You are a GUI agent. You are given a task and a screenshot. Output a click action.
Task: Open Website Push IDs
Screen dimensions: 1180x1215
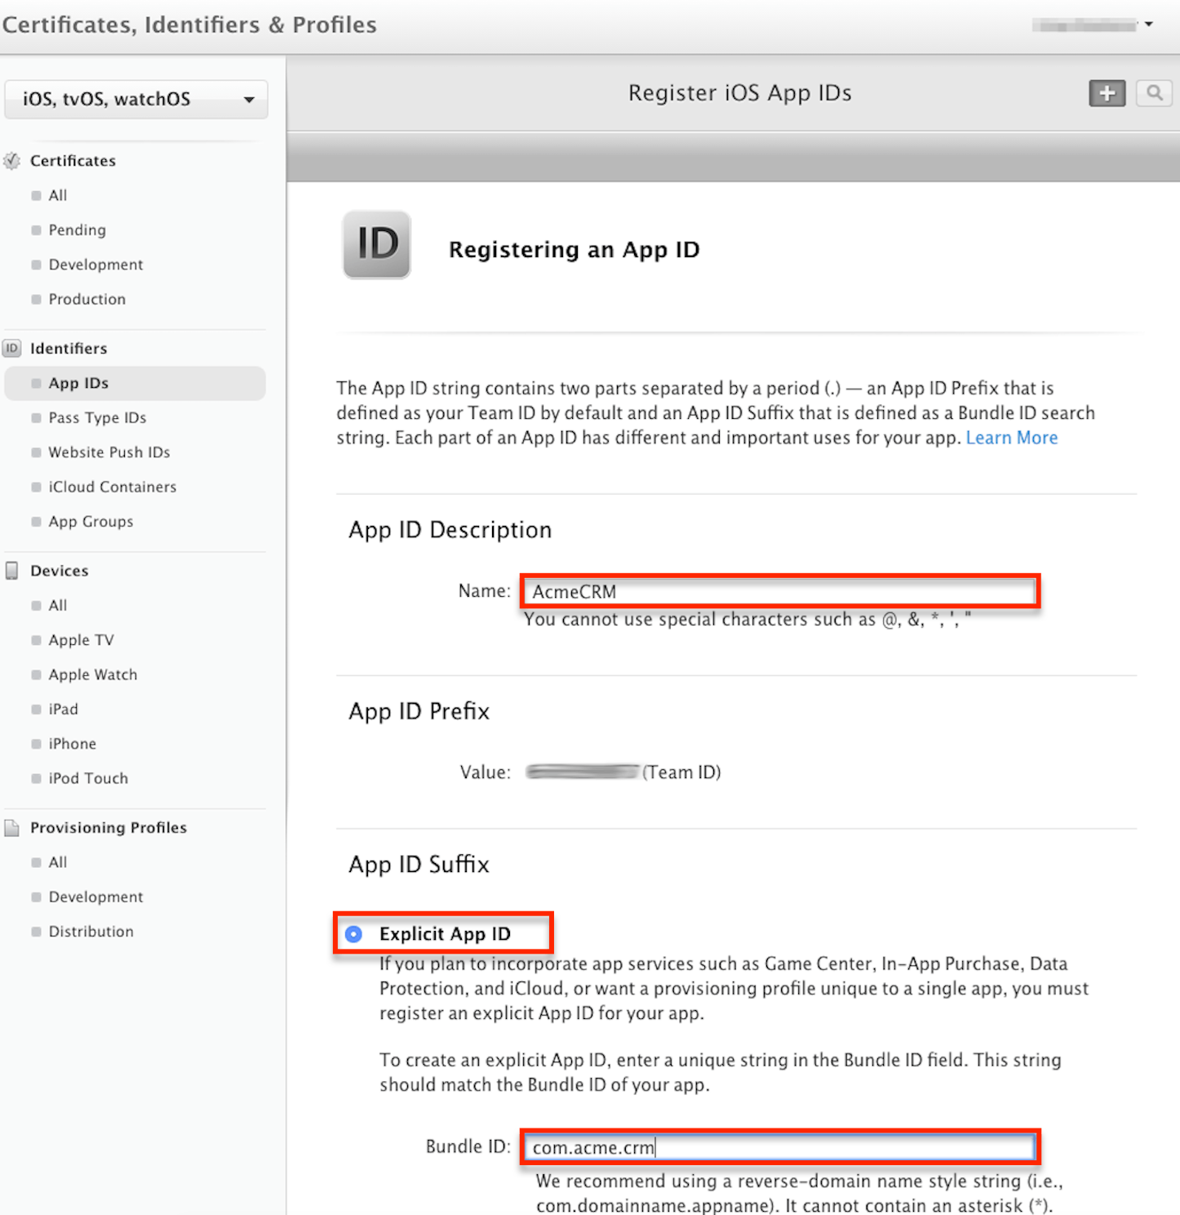pyautogui.click(x=109, y=452)
